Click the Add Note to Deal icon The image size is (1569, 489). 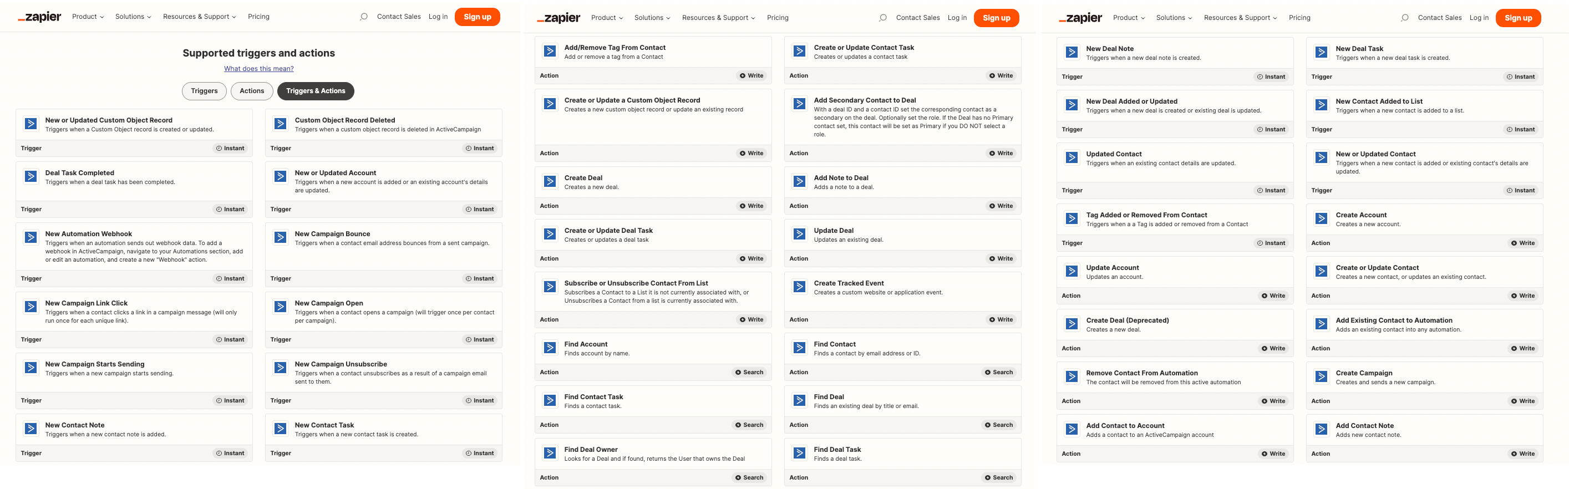point(800,181)
